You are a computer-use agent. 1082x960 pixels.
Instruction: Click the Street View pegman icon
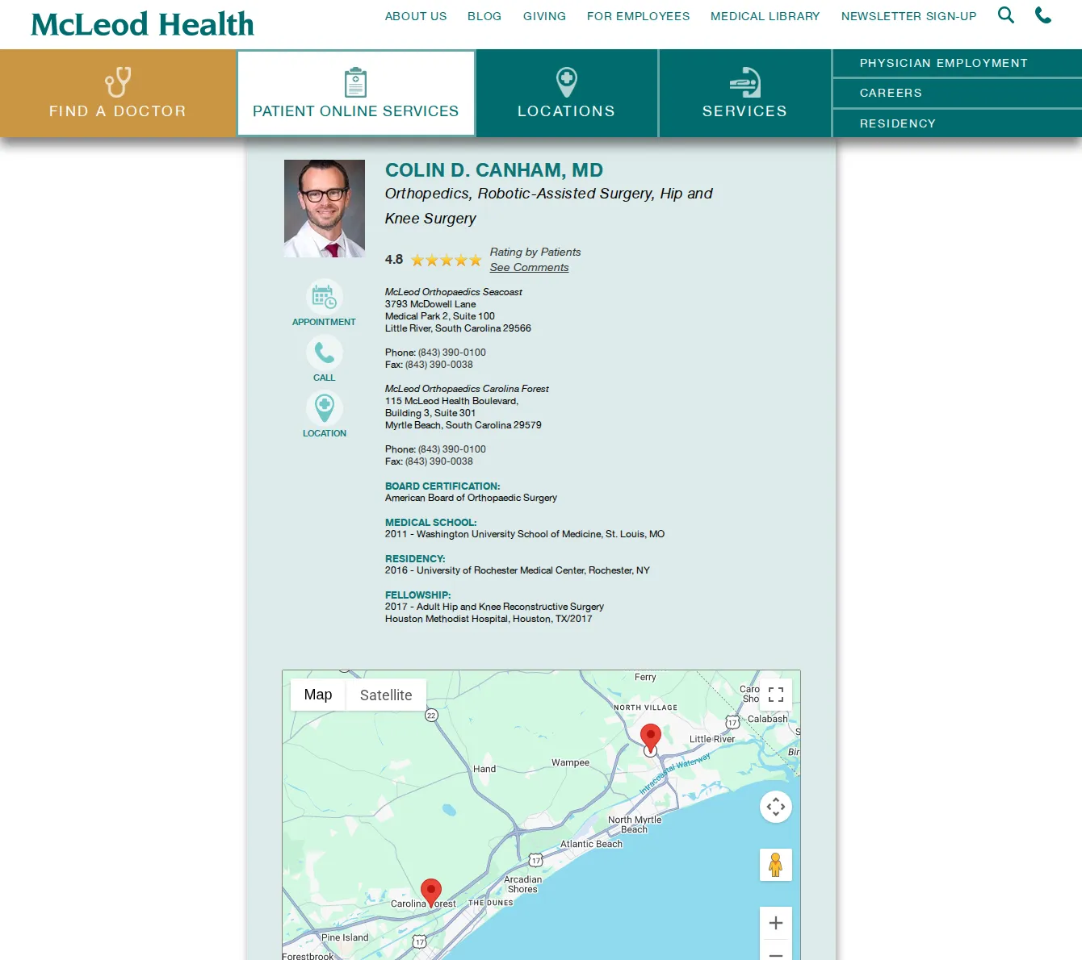[776, 865]
